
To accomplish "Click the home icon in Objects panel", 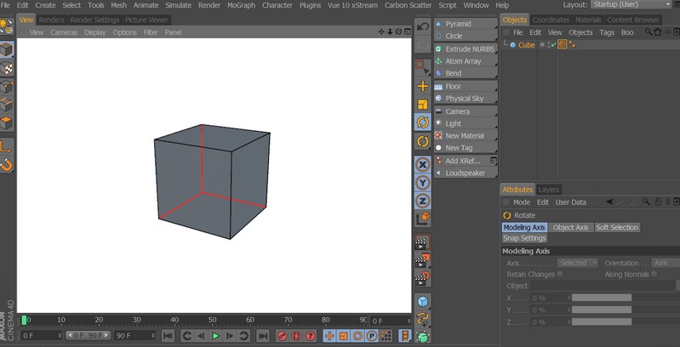I will point(658,32).
